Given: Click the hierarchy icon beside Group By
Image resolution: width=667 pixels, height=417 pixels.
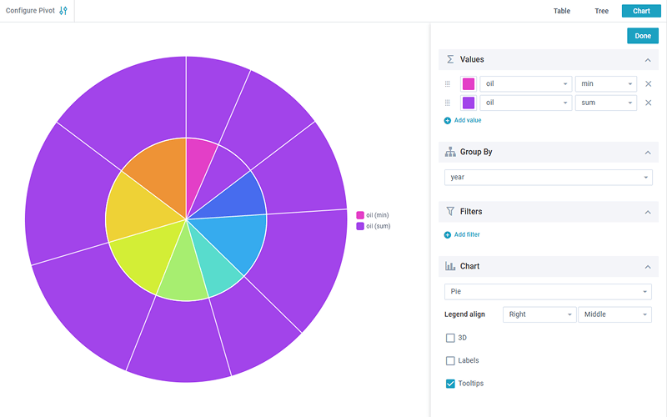Looking at the screenshot, I should tap(450, 152).
